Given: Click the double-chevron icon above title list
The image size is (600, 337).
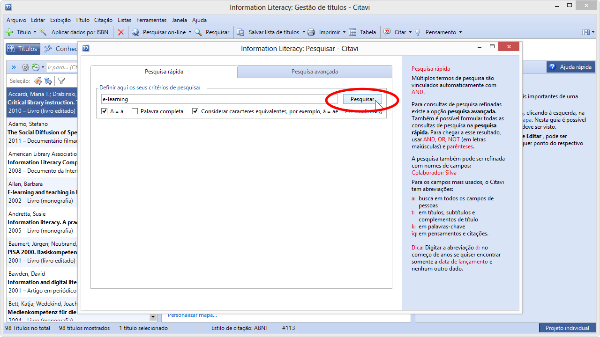Looking at the screenshot, I should click(x=14, y=67).
